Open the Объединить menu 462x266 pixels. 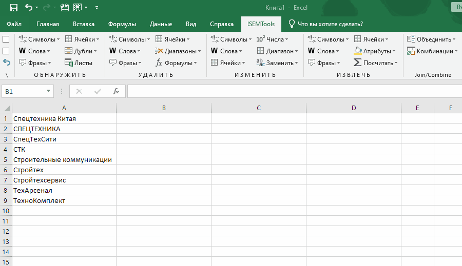(x=431, y=39)
